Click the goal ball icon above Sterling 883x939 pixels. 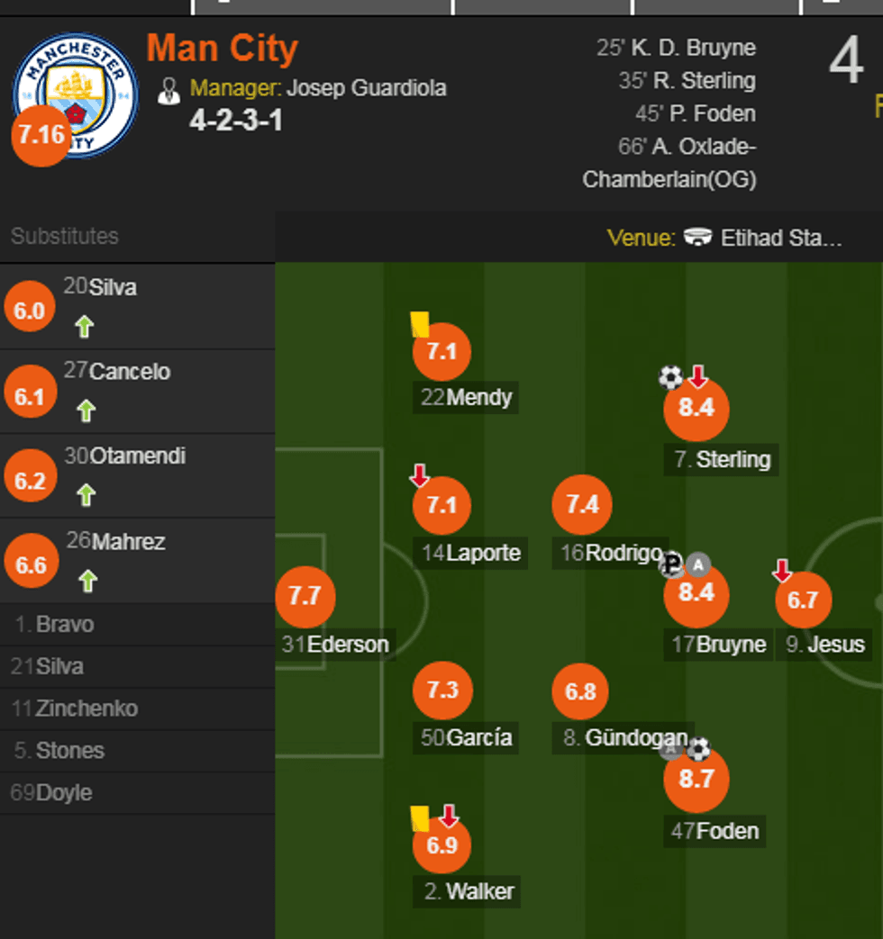pos(670,377)
